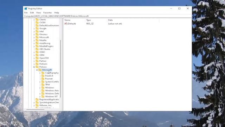The width and height of the screenshot is (225, 127).
Task: Expand the OpenSSH key
Action: point(34,58)
